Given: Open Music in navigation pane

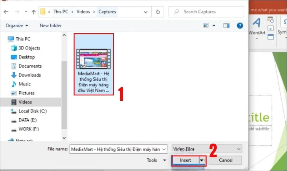Looking at the screenshot, I should 21,84.
